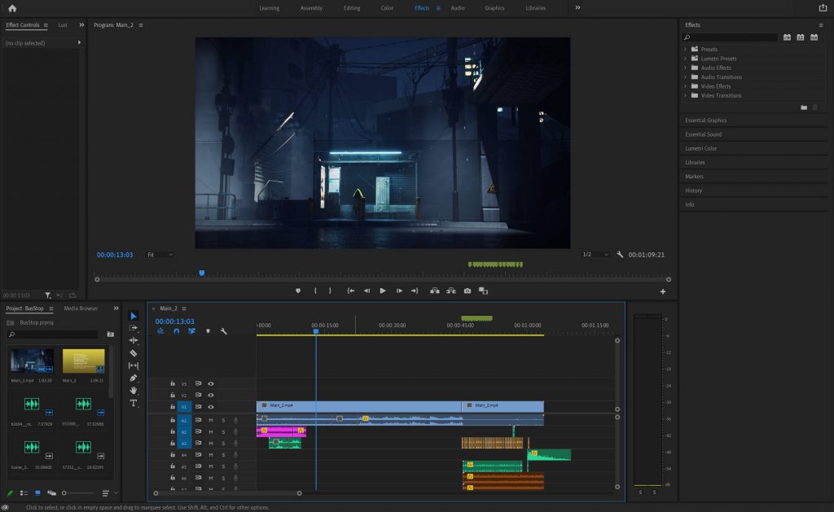The width and height of the screenshot is (834, 512).
Task: Open Program monitor settings wrench
Action: [620, 255]
